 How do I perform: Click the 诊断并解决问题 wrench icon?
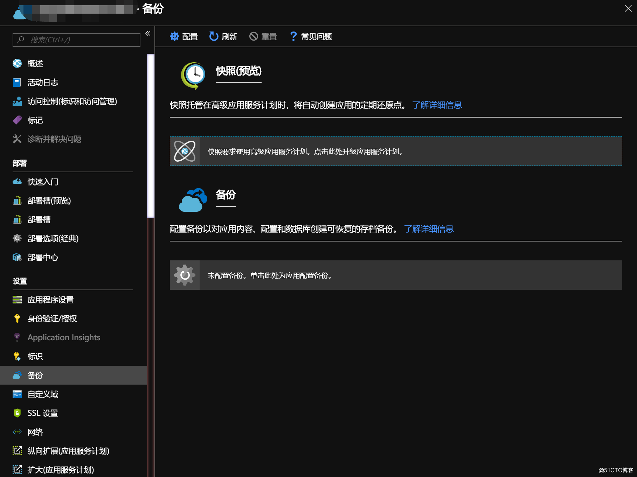click(x=17, y=139)
